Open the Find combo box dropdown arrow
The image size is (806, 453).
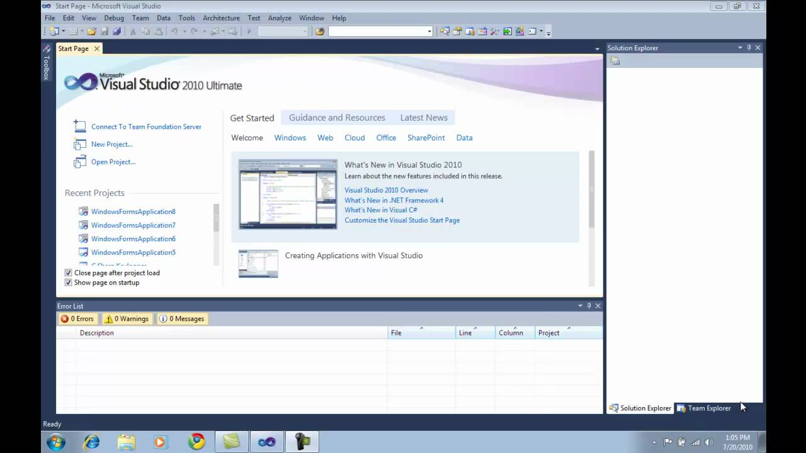[x=429, y=31]
